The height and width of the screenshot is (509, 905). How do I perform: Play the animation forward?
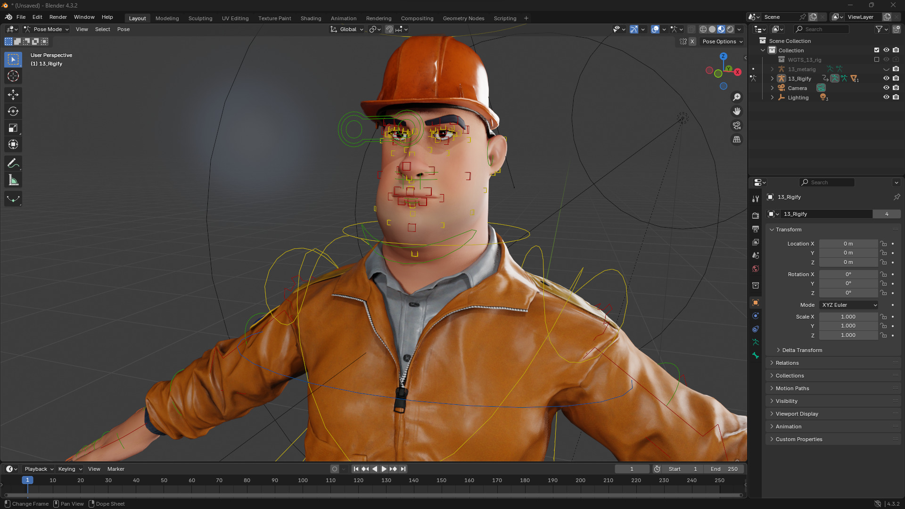(384, 469)
